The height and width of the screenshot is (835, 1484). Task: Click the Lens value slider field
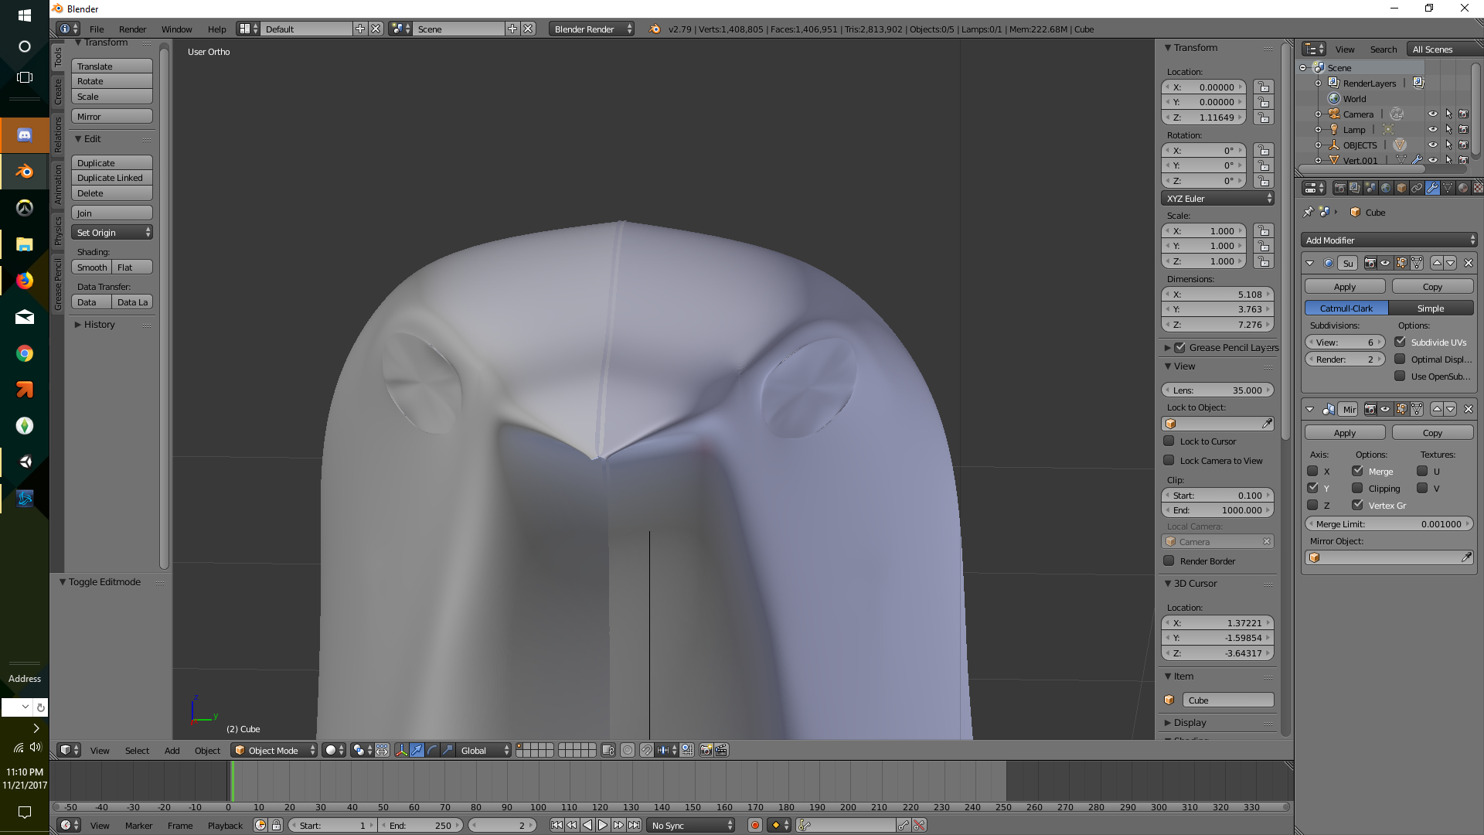[x=1217, y=390]
